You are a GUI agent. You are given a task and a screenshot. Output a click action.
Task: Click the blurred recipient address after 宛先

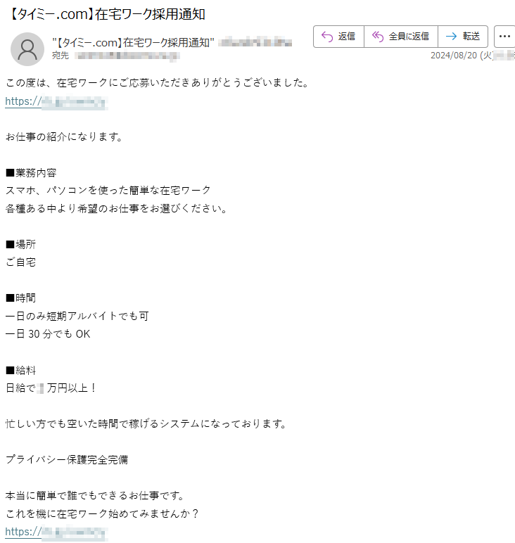[127, 56]
